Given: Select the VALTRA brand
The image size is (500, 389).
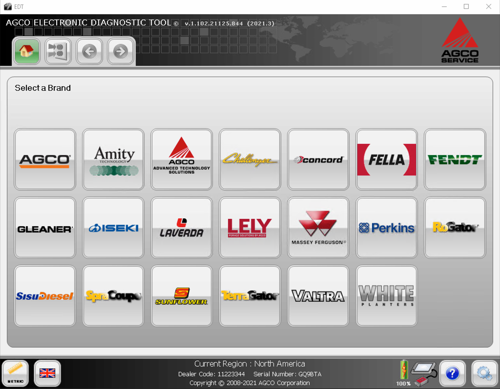Looking at the screenshot, I should (318, 295).
